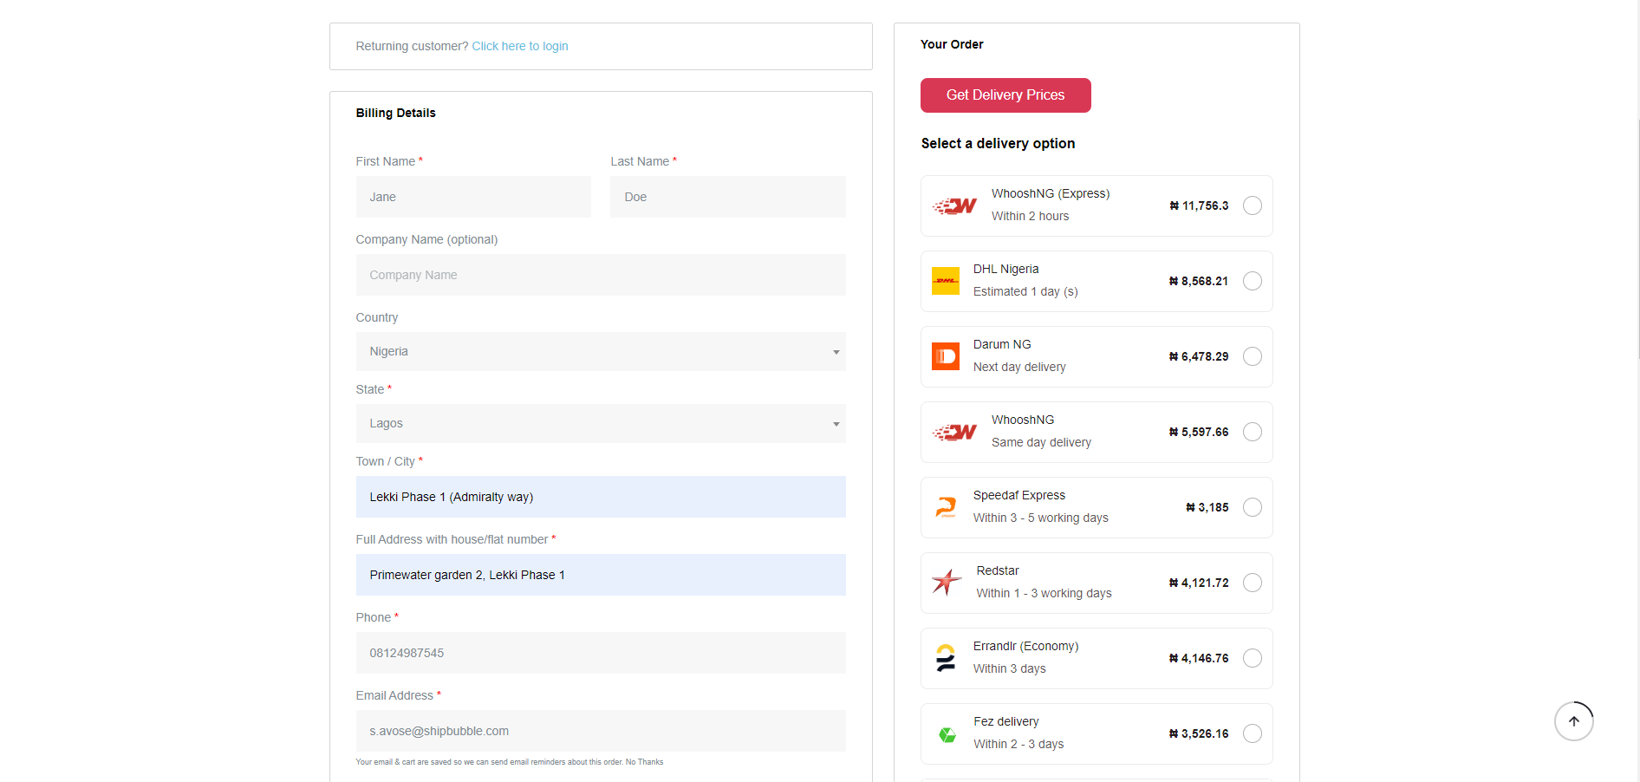Click the ₦ 4,146.76 price text
Screen dimensions: 1640x782
click(1199, 658)
